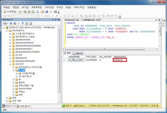Collapse the 데이터베이스 folder node
The width and height of the screenshot is (167, 113).
click(x=7, y=31)
